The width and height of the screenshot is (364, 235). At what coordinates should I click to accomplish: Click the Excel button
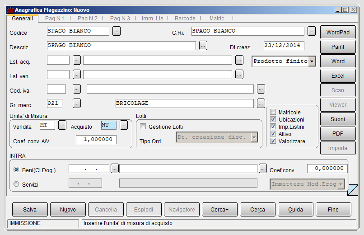coord(338,76)
